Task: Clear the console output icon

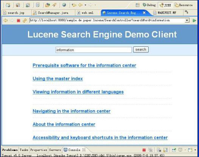Action: tap(159, 150)
